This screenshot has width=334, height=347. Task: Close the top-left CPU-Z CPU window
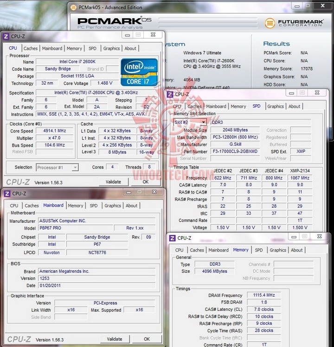click(153, 35)
